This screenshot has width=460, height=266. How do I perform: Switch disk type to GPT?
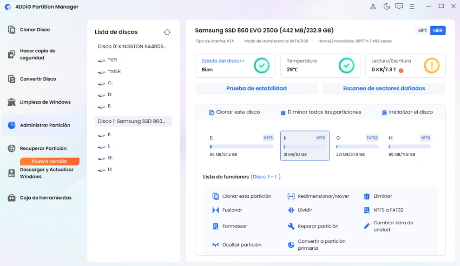(423, 30)
